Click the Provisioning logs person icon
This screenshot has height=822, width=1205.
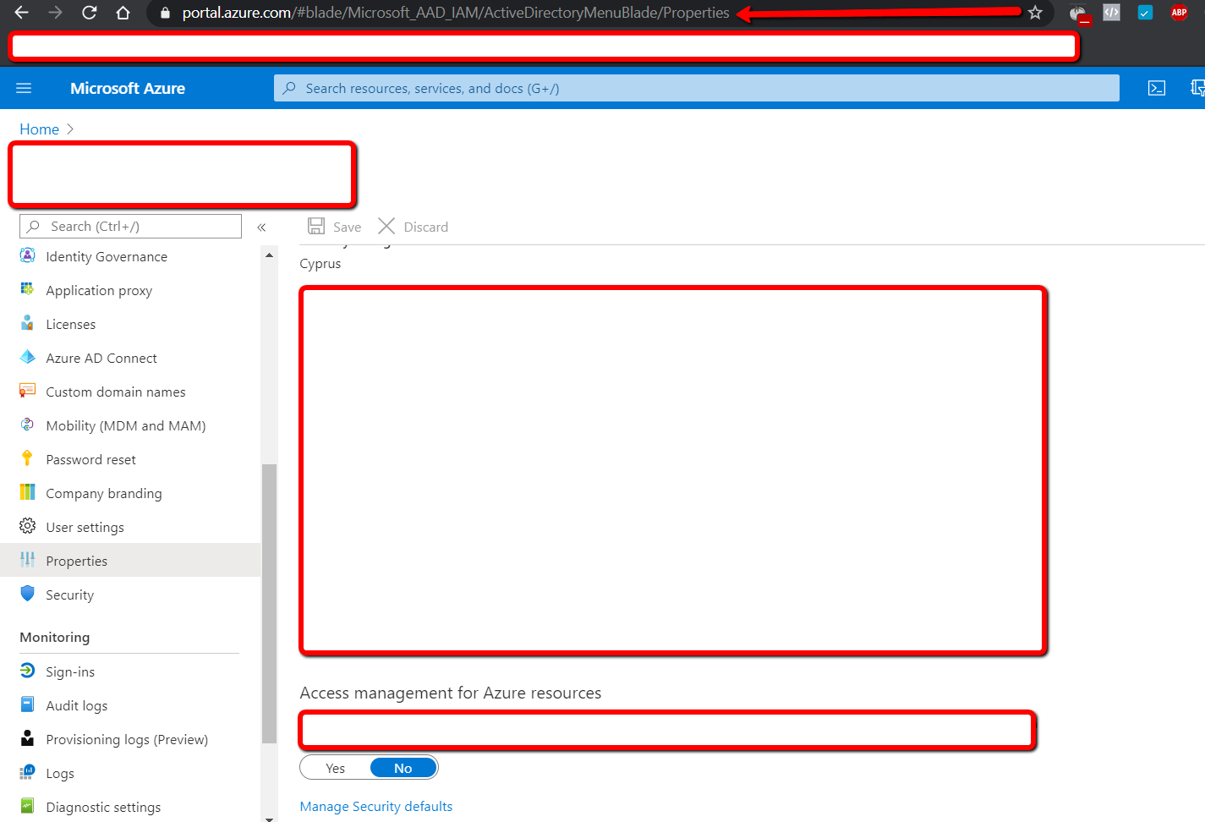point(27,738)
